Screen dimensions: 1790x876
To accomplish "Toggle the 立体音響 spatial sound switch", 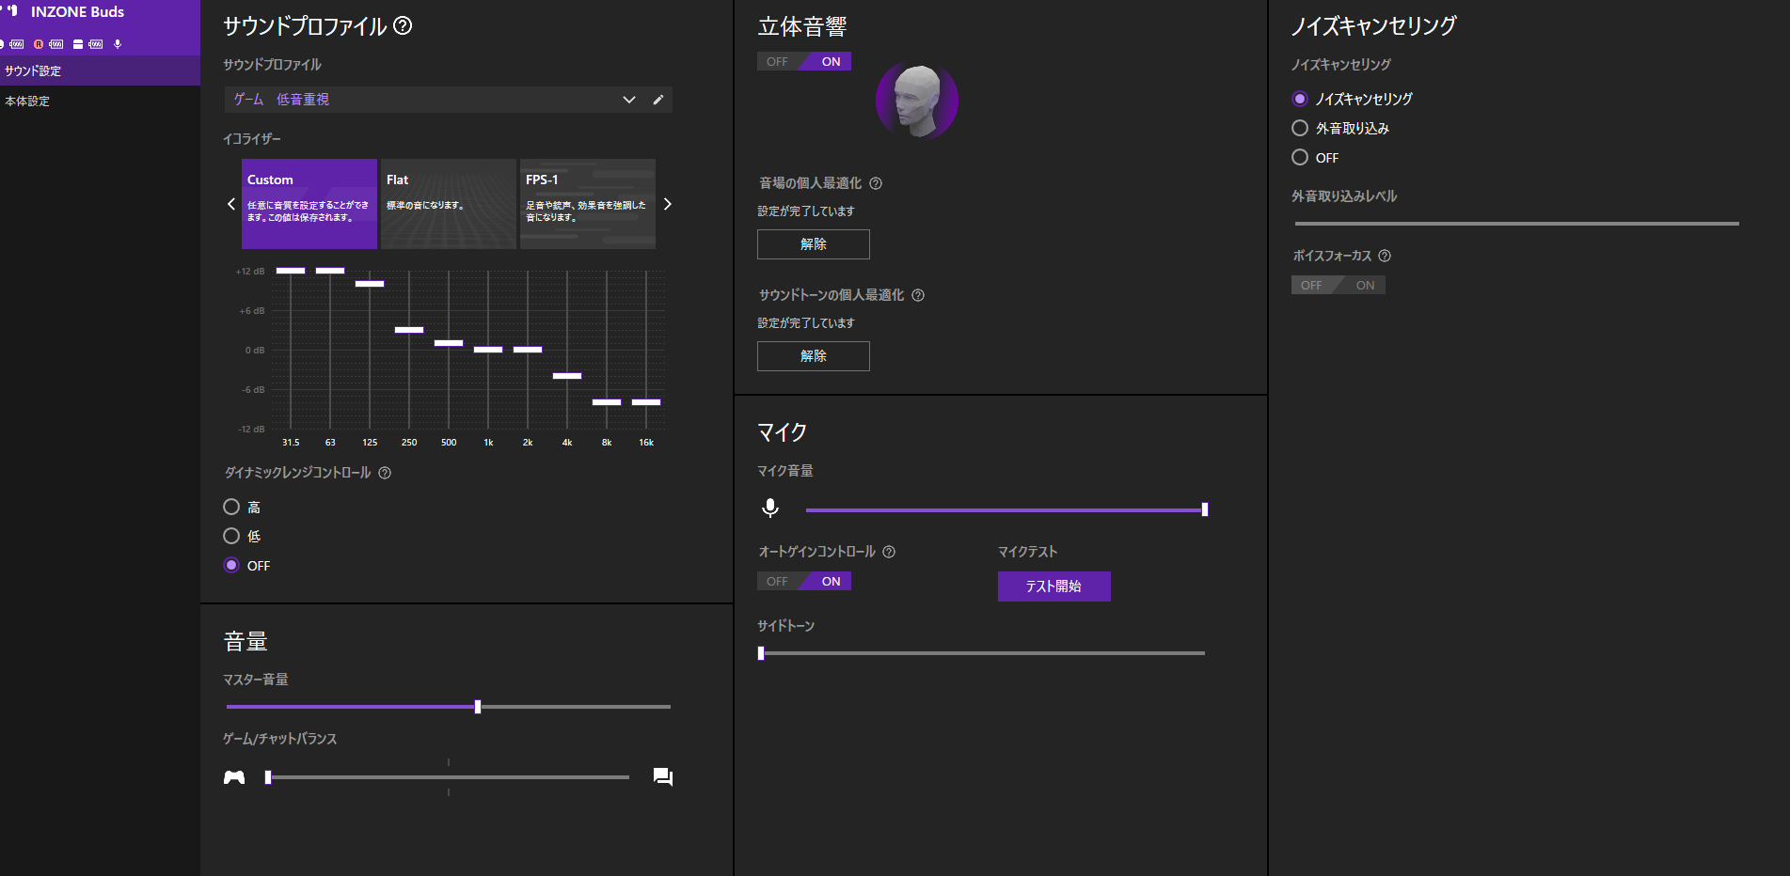I will click(x=804, y=61).
